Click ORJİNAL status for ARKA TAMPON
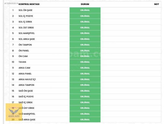 [x=85, y=85]
